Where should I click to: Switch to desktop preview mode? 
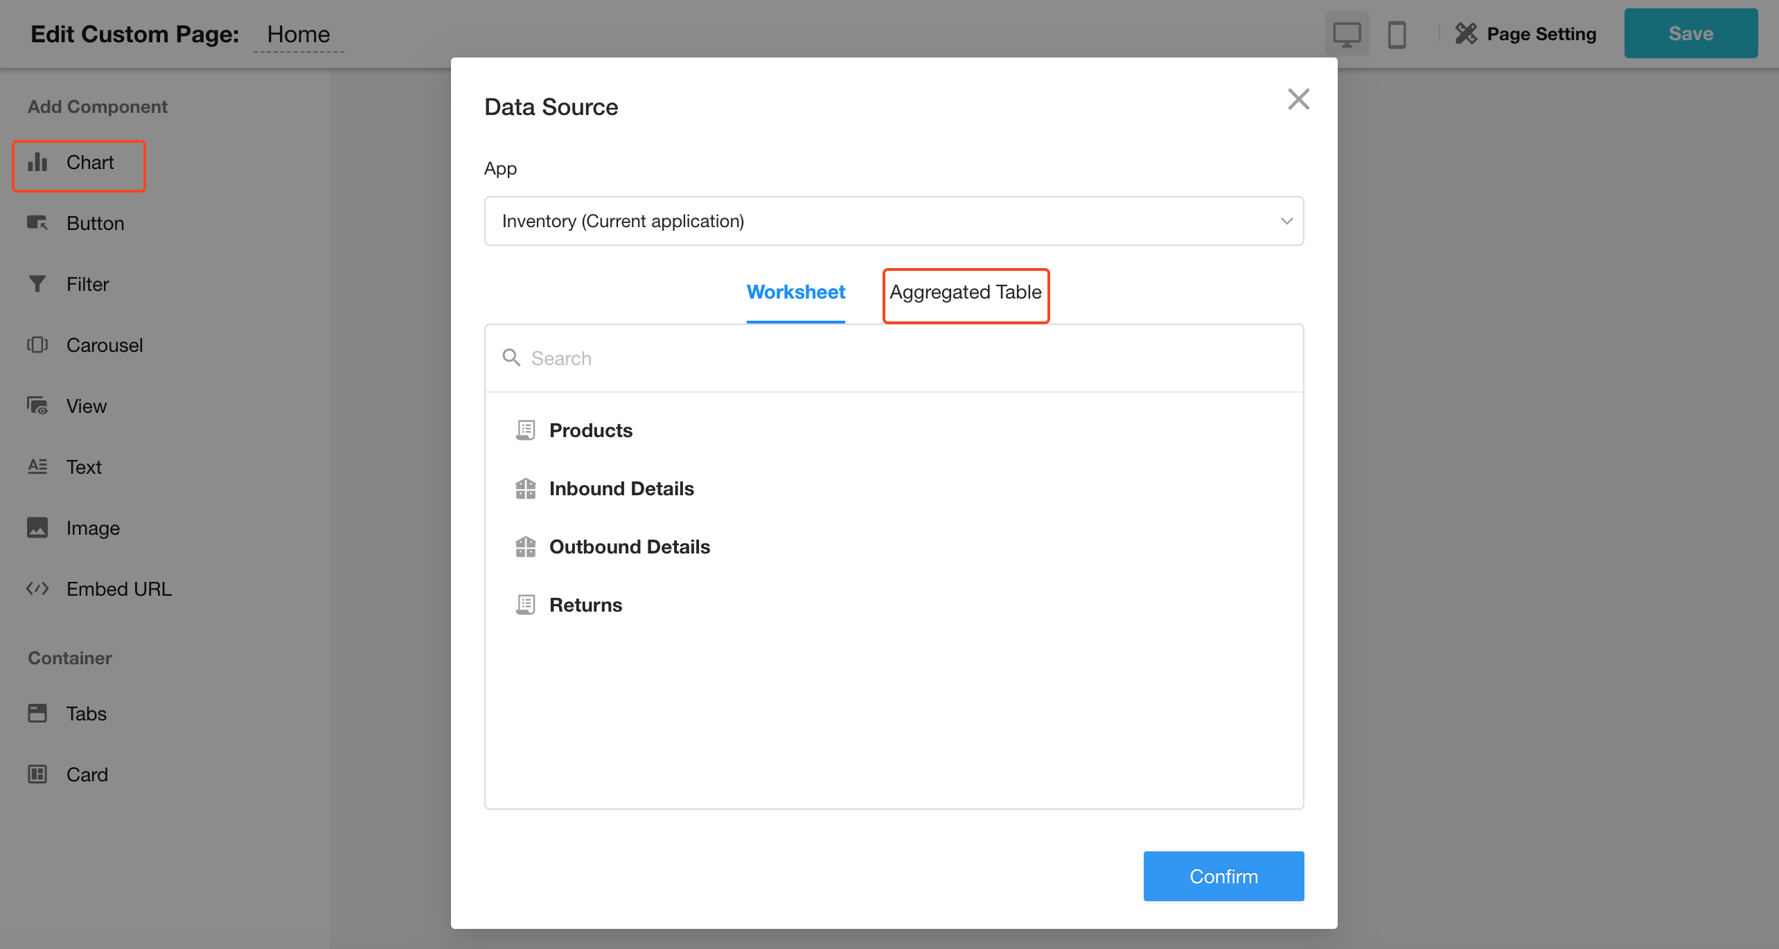pos(1347,34)
